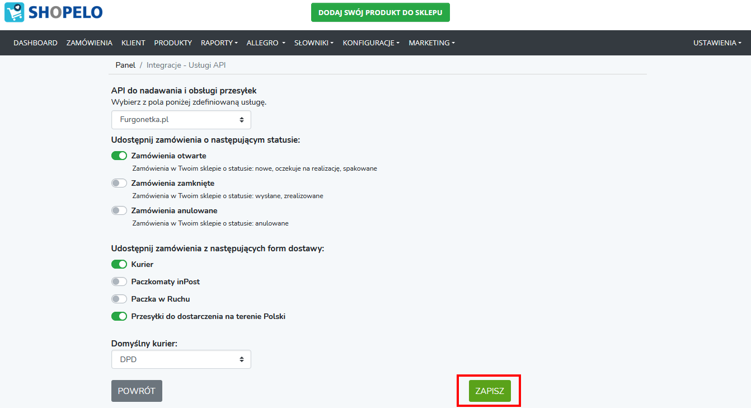Toggle Przesyłki do dostarczenia na terenie Polski

tap(119, 316)
